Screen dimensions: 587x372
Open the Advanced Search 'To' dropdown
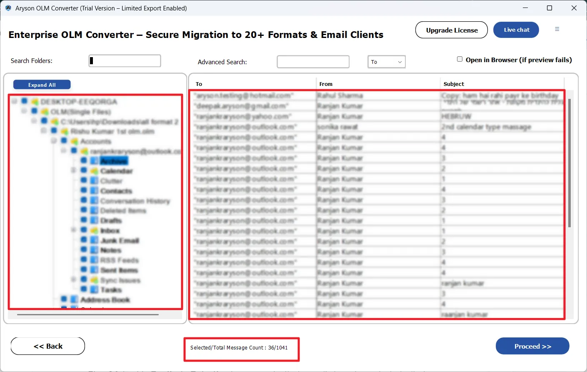click(x=386, y=62)
